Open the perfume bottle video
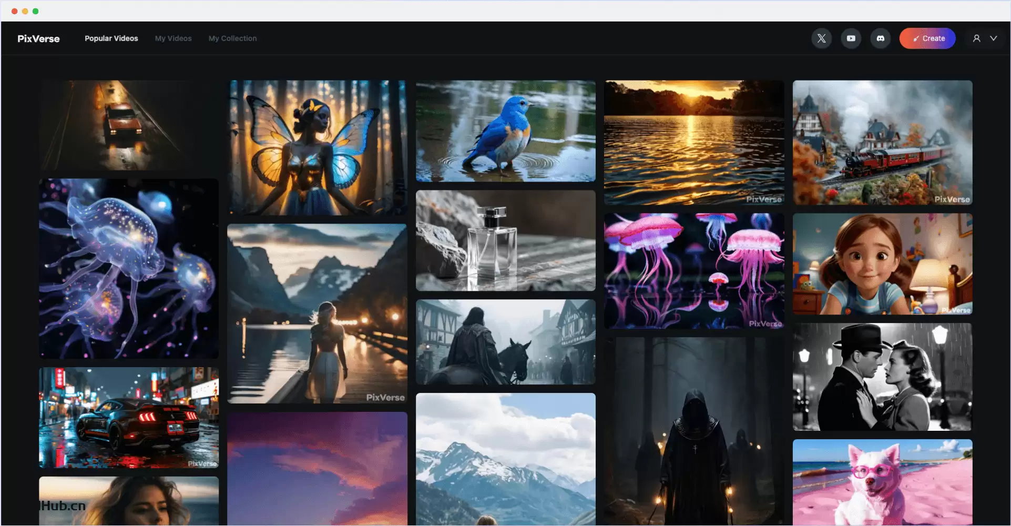Screen dimensions: 1011x526 point(506,241)
